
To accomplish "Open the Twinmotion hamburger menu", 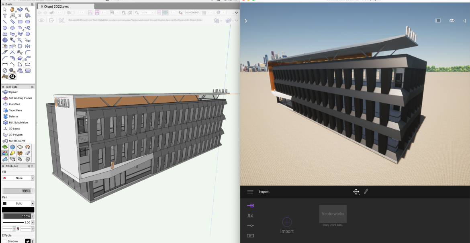I will [250, 192].
